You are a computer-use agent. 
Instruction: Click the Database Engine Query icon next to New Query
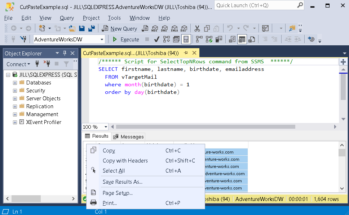[x=145, y=28]
